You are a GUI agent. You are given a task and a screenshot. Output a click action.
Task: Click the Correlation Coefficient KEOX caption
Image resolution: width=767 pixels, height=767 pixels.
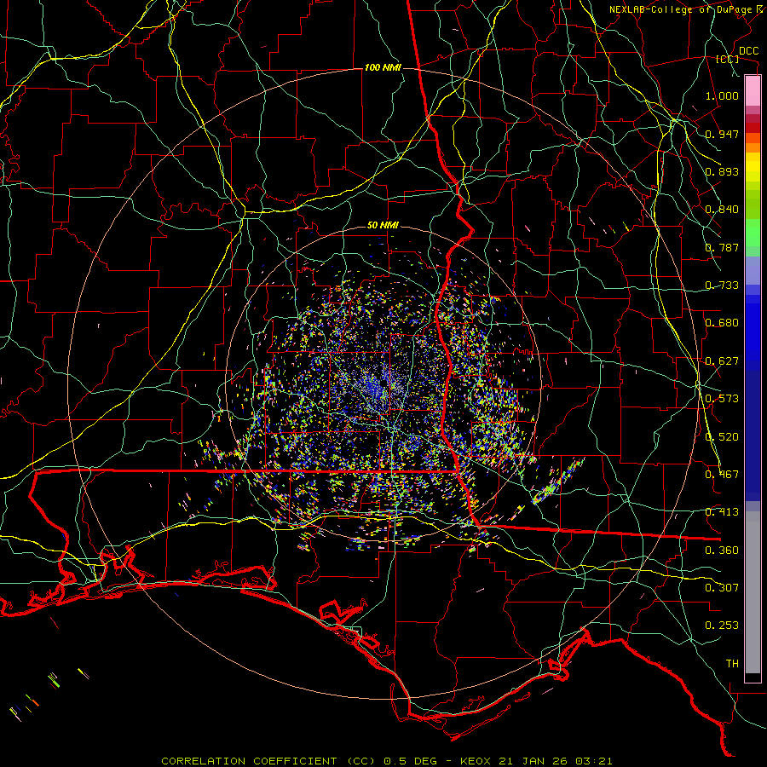(x=386, y=761)
